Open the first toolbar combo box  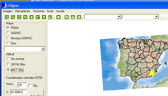tap(119, 17)
